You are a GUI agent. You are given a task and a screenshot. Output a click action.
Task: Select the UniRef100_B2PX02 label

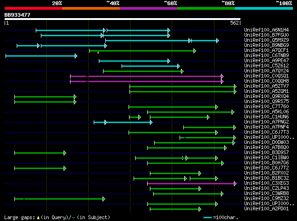point(266,173)
